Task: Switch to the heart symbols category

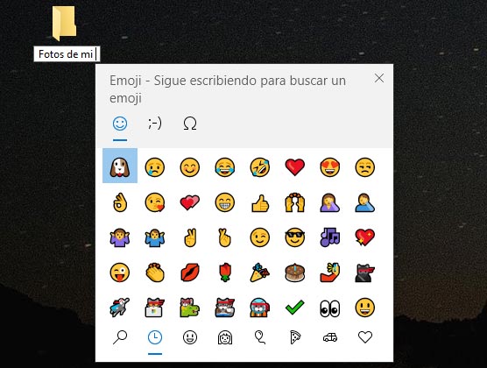Action: (x=365, y=337)
